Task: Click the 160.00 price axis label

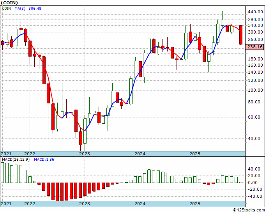Action: [255, 65]
